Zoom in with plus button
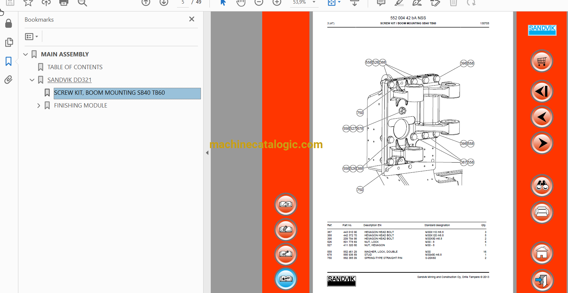568x293 pixels. 277,3
